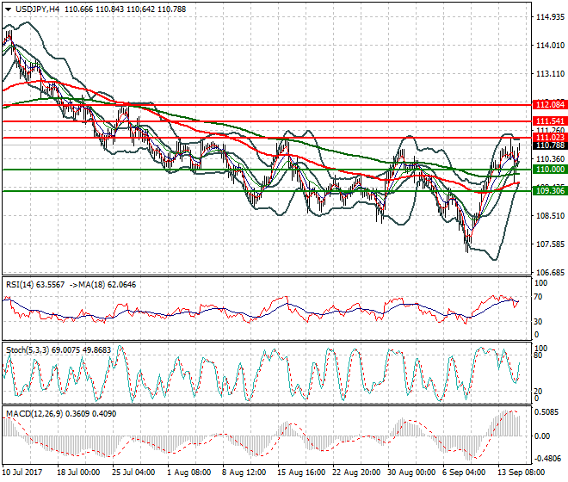Click the 110.360 price axis value
The image size is (568, 482).
click(x=550, y=159)
